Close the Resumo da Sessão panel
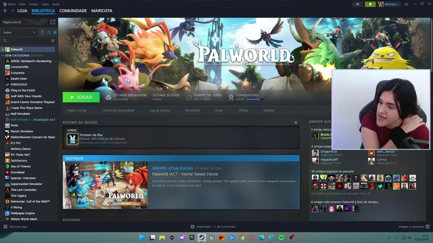Viewport: 433px width, 243px height. click(x=296, y=123)
